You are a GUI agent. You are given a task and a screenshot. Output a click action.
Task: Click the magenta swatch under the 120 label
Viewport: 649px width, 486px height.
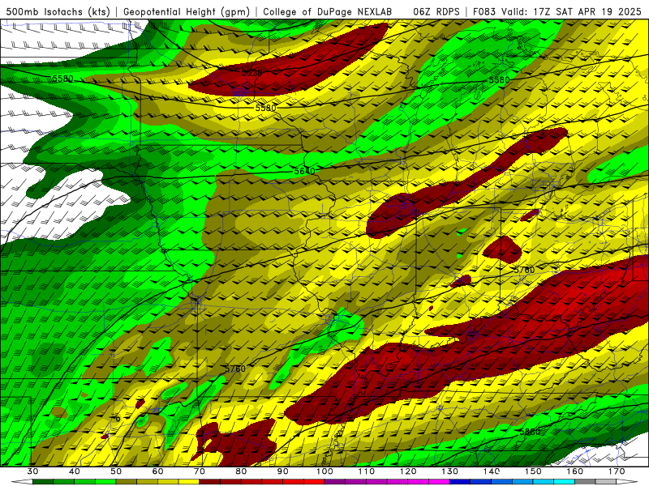click(419, 482)
